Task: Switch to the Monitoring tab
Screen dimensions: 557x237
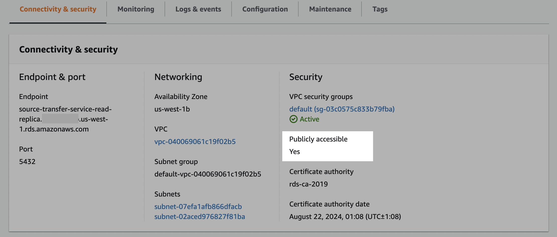Action: (136, 9)
